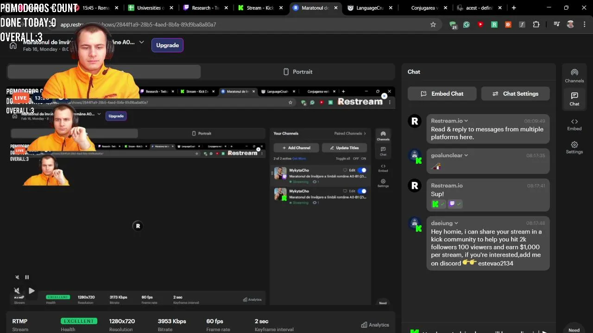Image resolution: width=593 pixels, height=333 pixels.
Task: Click the Kick badge under the Sup! message
Action: 438,203
